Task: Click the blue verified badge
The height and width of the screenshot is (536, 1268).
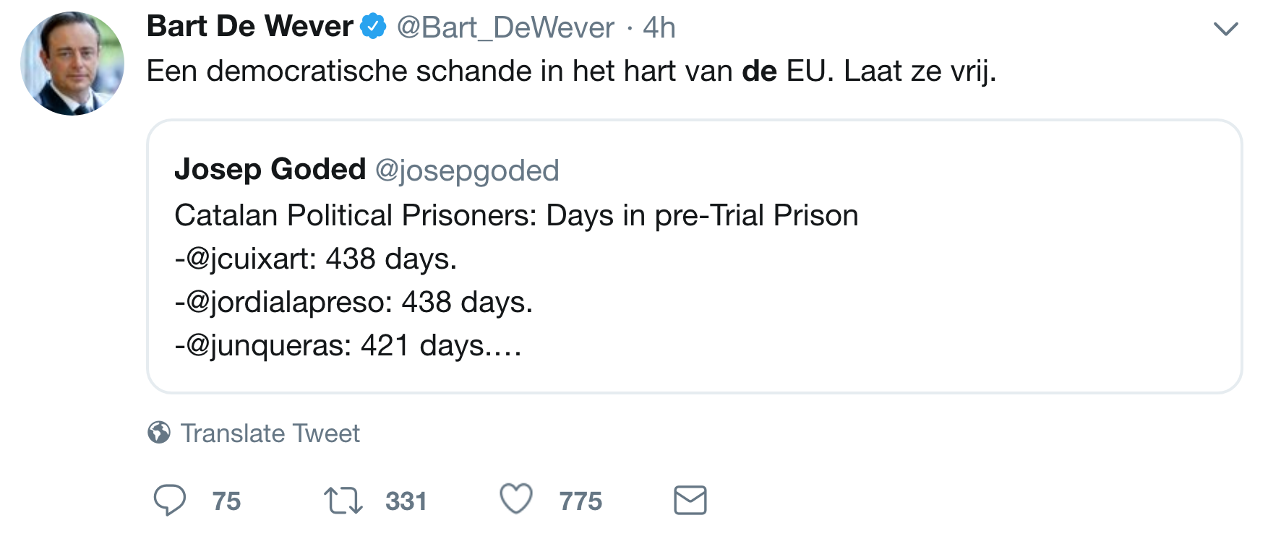Action: coord(373,27)
